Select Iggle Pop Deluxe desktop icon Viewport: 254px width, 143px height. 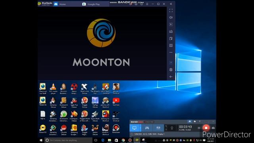(x=74, y=102)
